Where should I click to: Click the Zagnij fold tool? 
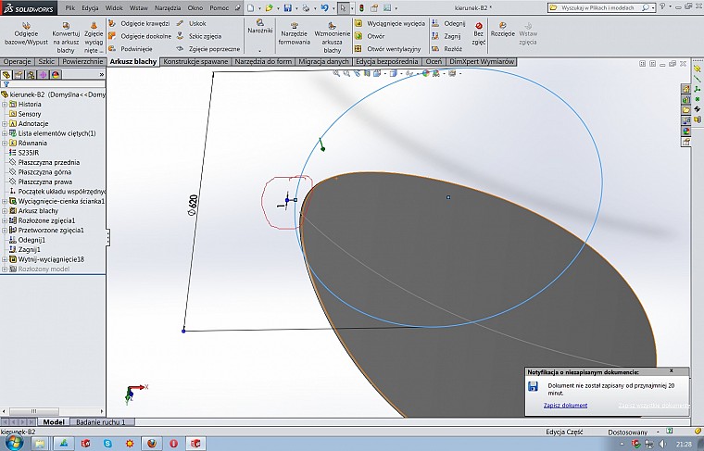[446, 36]
